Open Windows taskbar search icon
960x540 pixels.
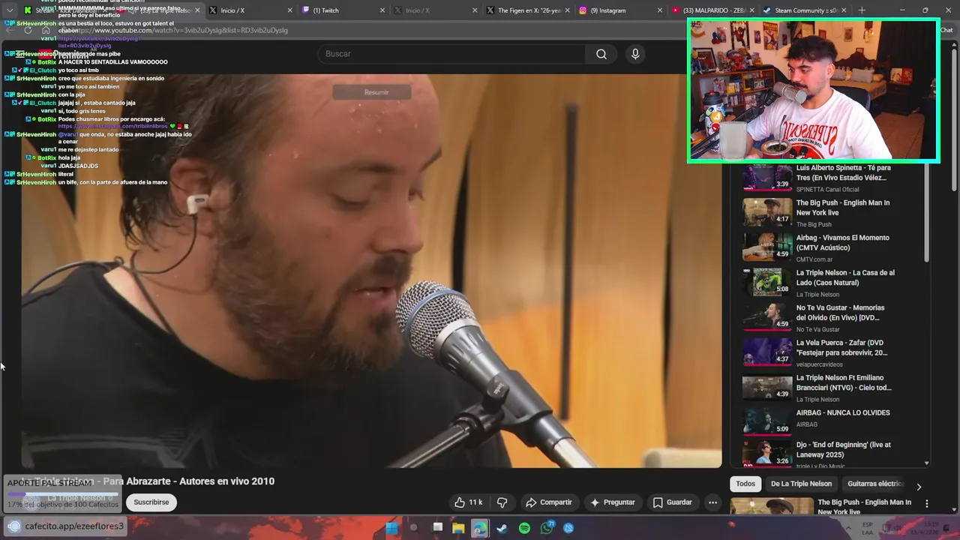413,528
